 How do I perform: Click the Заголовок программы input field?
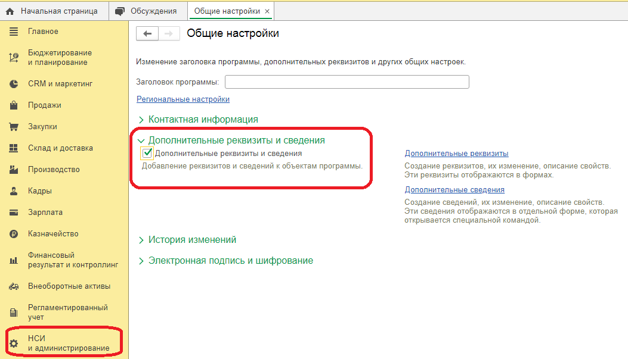(x=347, y=82)
